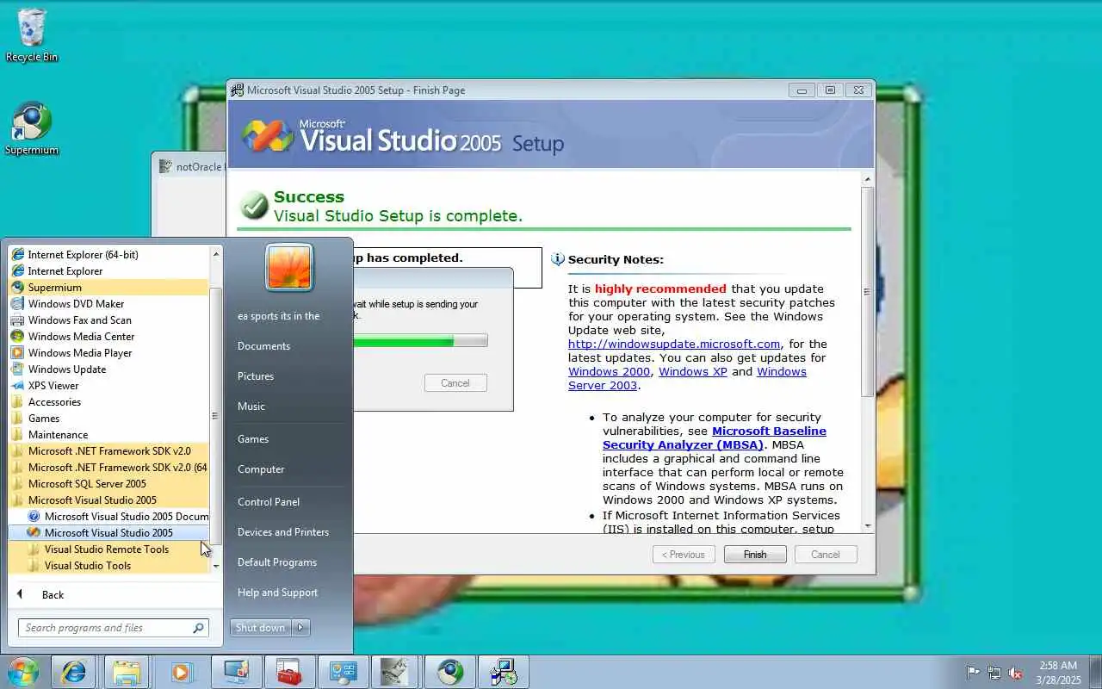Screen dimensions: 1102x689
Task: Open Help and Support
Action: [288, 593]
